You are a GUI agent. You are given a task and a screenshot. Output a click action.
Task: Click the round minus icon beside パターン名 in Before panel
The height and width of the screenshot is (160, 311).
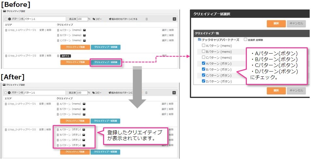pyautogui.click(x=9, y=19)
